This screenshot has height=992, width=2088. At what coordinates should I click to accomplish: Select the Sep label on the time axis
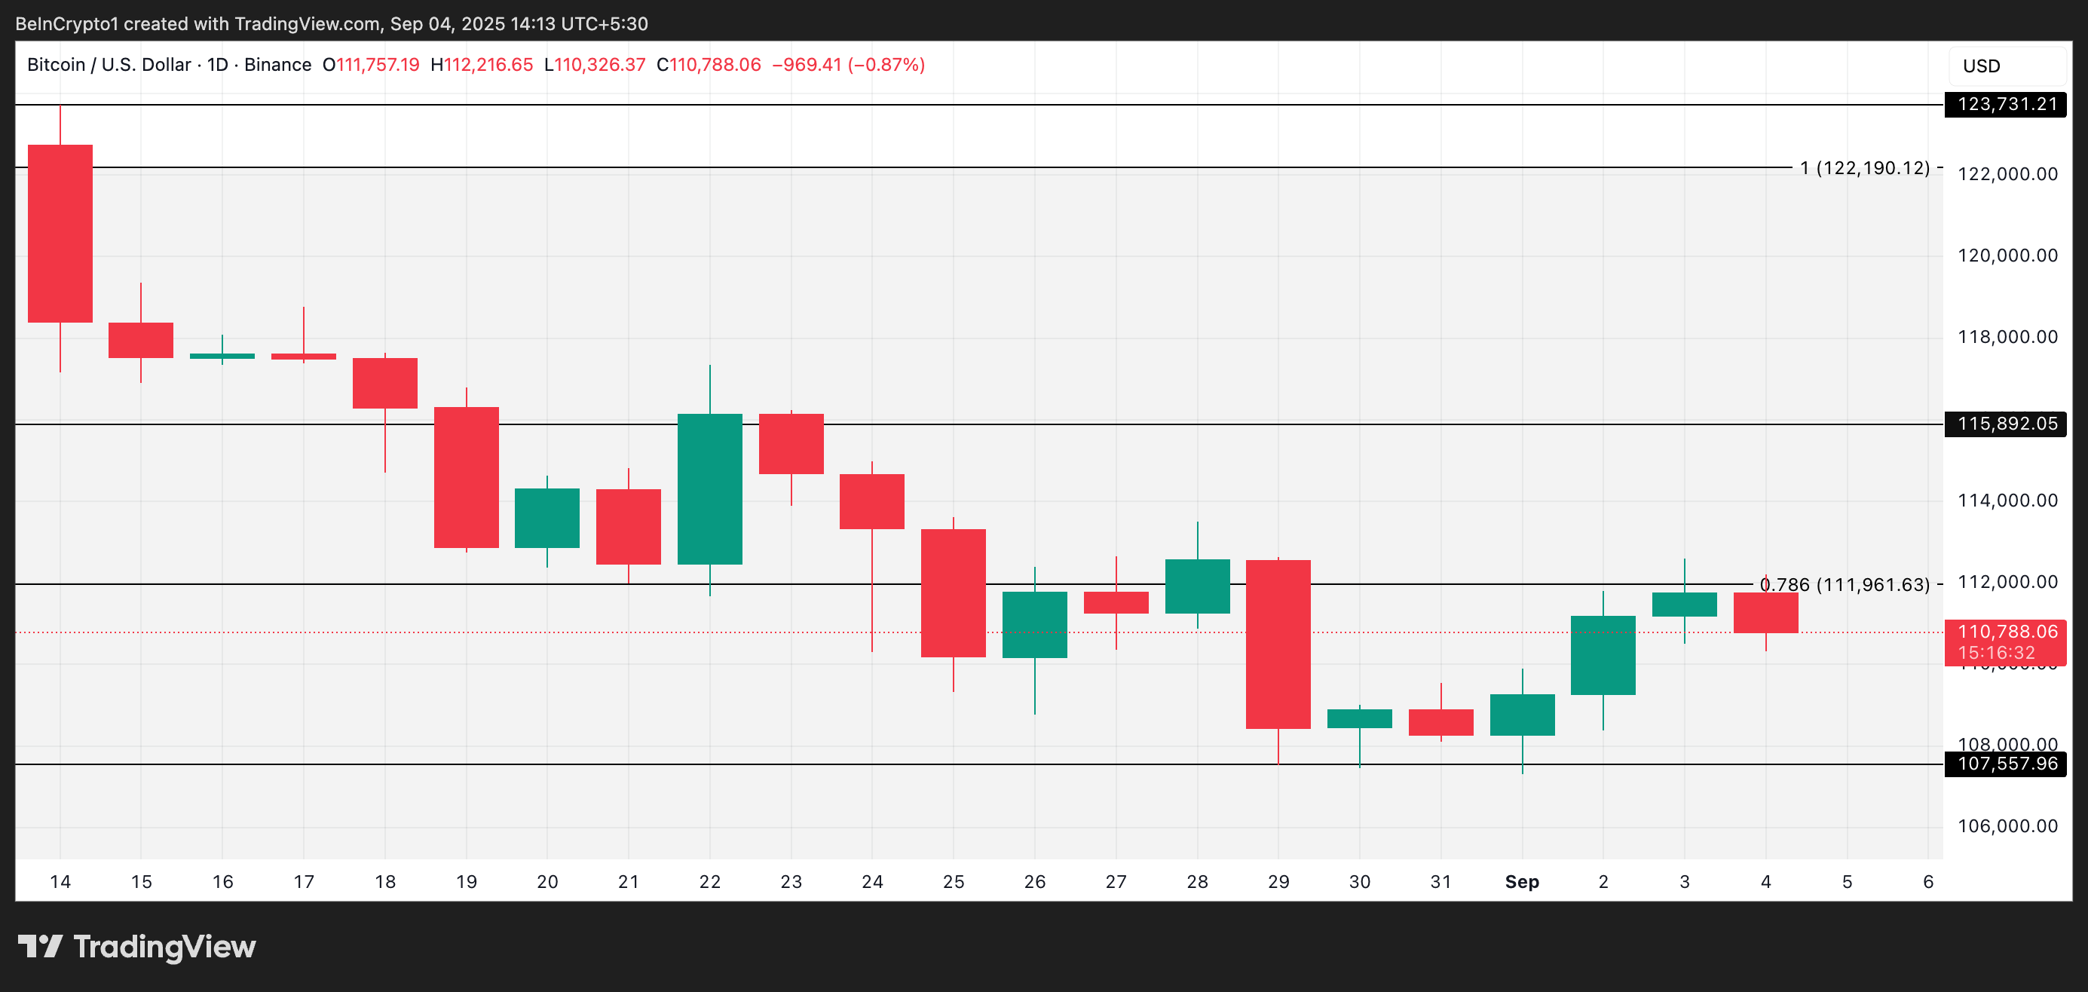click(1522, 882)
